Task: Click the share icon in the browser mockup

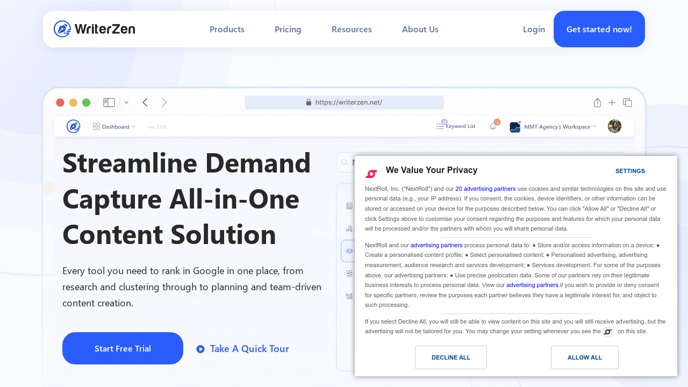Action: [597, 103]
